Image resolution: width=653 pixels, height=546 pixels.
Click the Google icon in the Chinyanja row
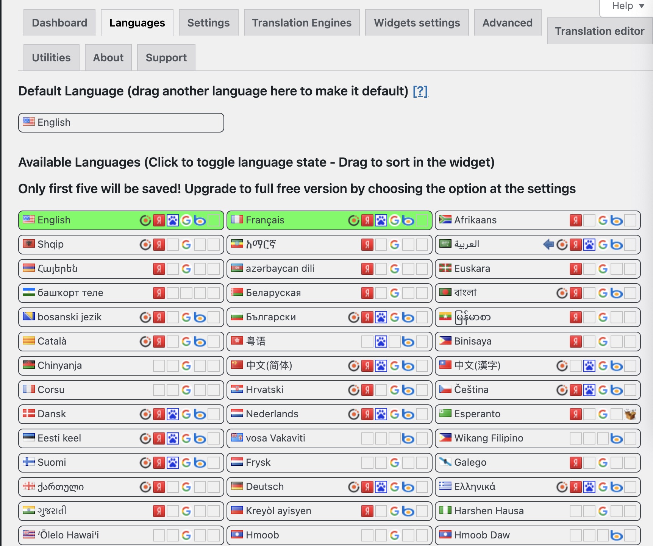(x=186, y=366)
